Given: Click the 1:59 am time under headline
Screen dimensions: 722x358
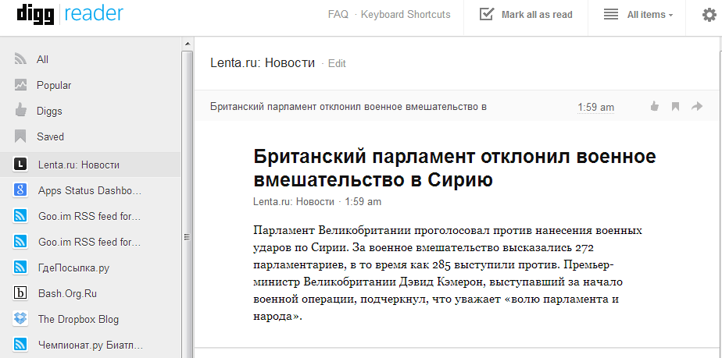Looking at the screenshot, I should [x=363, y=202].
